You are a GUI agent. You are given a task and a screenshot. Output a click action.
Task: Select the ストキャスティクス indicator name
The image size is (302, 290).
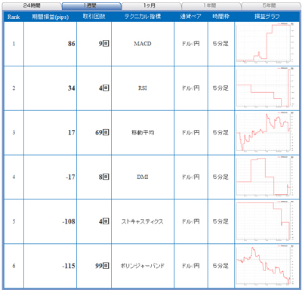pyautogui.click(x=143, y=221)
